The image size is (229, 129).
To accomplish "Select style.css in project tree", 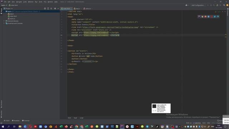I will (x=11, y=19).
